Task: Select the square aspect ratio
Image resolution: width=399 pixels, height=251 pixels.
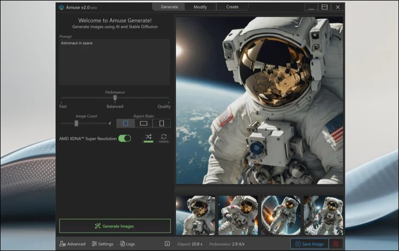Action: click(125, 123)
